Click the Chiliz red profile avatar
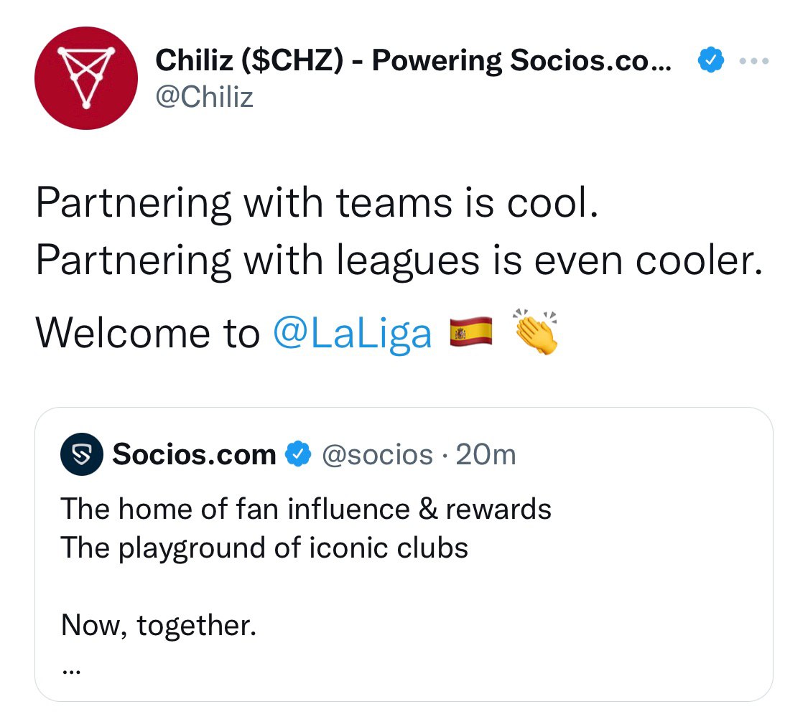The width and height of the screenshot is (808, 727). (x=86, y=78)
